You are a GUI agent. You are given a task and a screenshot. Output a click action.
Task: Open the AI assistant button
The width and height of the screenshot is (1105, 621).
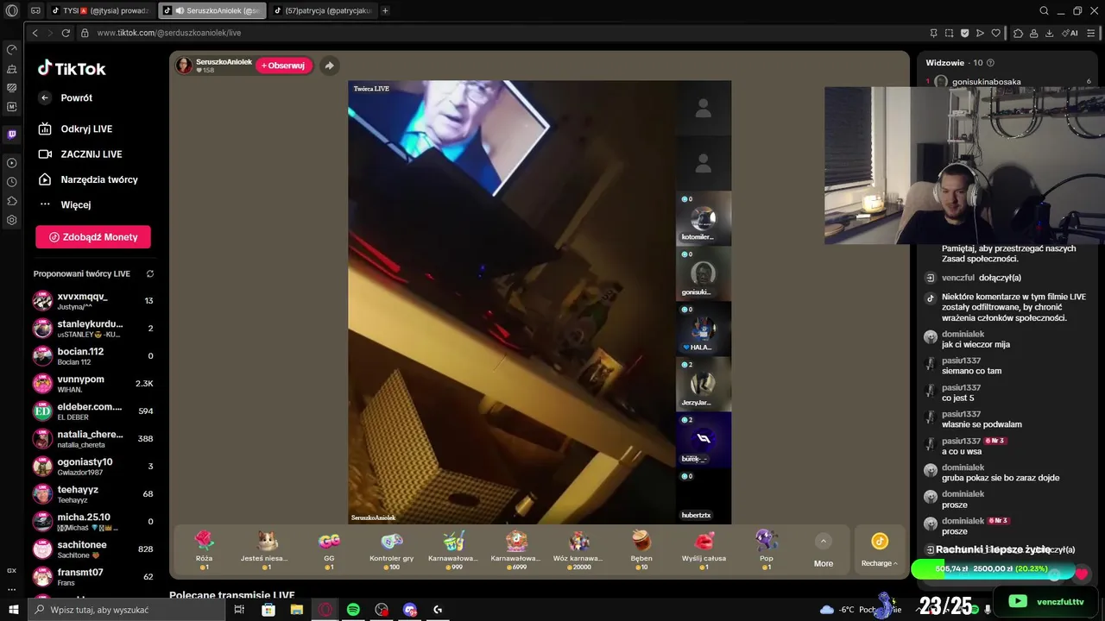[x=1071, y=33]
